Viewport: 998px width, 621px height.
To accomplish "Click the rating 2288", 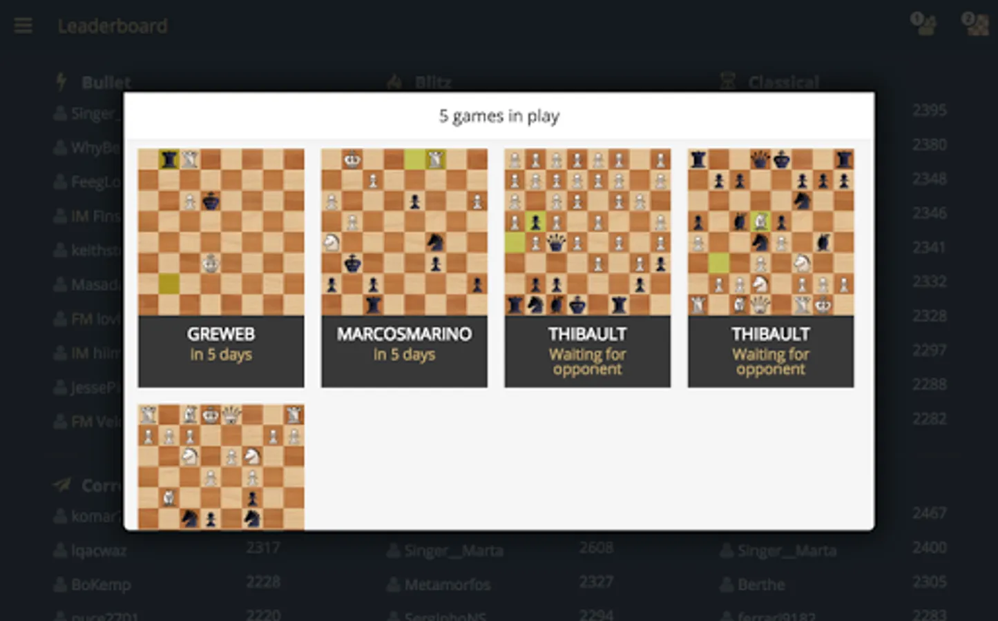I will (x=930, y=384).
